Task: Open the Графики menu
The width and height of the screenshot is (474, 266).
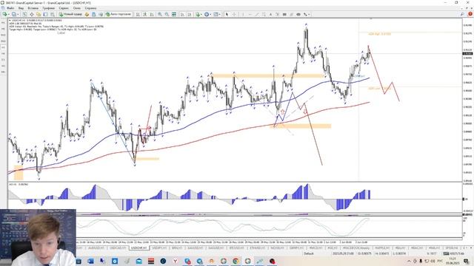Action: (48, 8)
